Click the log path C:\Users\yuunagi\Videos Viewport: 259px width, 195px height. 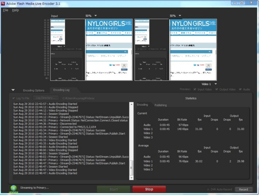pyautogui.click(x=78, y=98)
